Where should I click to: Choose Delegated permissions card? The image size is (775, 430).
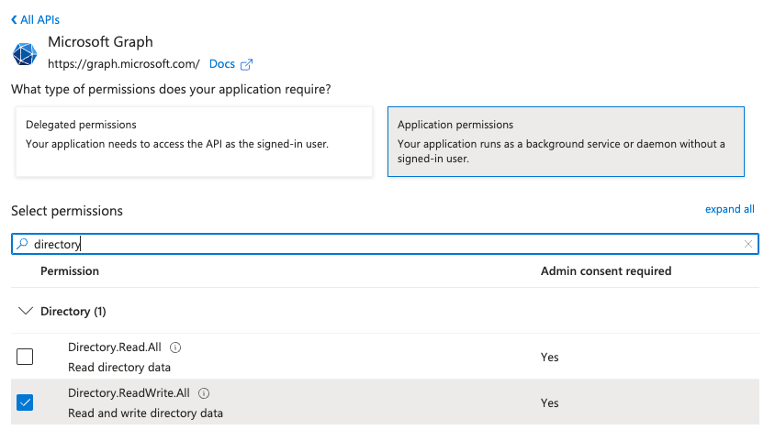(195, 142)
